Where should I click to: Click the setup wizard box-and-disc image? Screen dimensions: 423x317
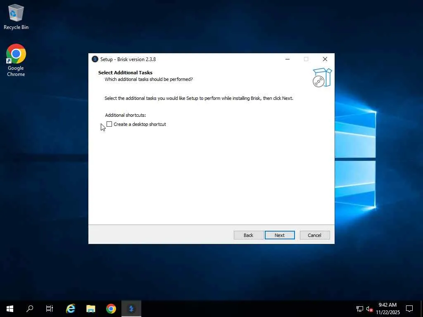coord(322,78)
